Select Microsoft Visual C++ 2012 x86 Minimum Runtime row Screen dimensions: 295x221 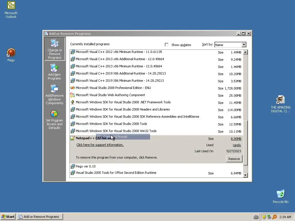[x=156, y=52]
